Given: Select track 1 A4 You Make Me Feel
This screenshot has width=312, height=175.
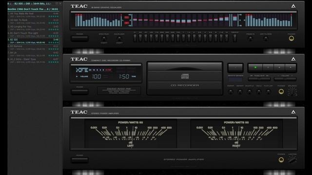Looking at the screenshot, I should 33,15.
